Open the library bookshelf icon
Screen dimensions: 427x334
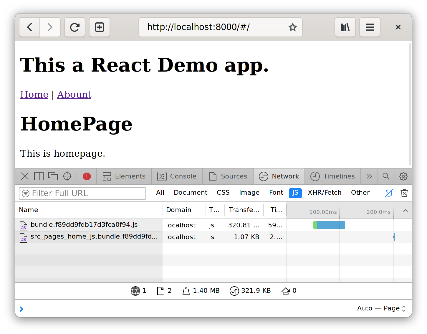tap(345, 27)
